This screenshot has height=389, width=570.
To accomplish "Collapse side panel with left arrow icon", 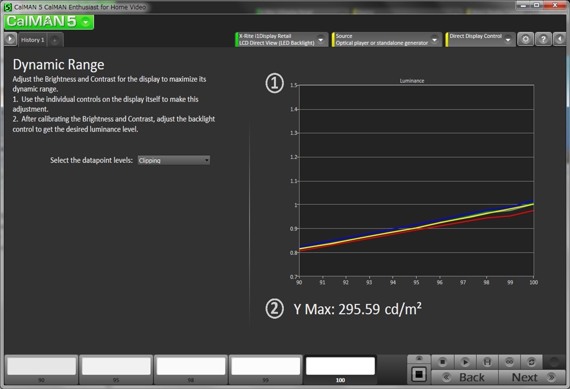I will [x=559, y=40].
